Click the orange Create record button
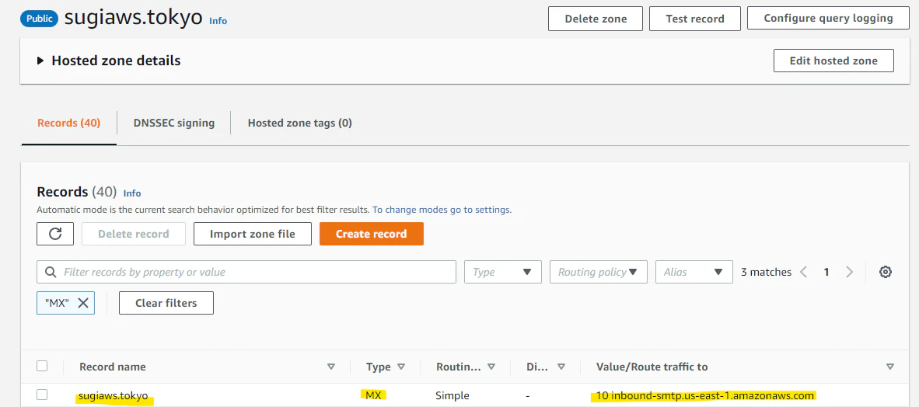 pyautogui.click(x=371, y=234)
